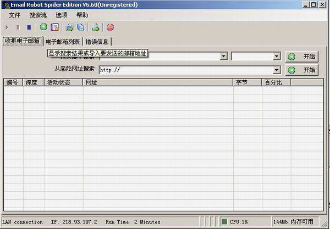Open the 选项 menu
This screenshot has height=229, width=330.
tap(62, 15)
